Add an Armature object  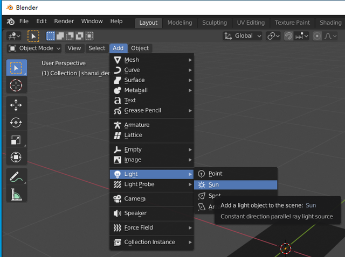152,125
